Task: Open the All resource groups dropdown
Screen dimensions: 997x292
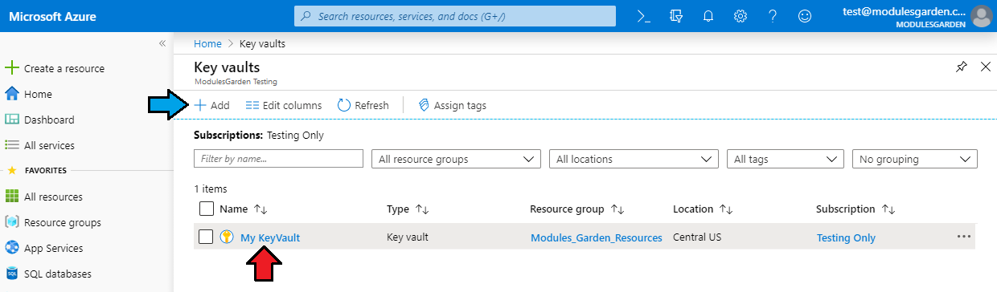Action: [x=456, y=159]
